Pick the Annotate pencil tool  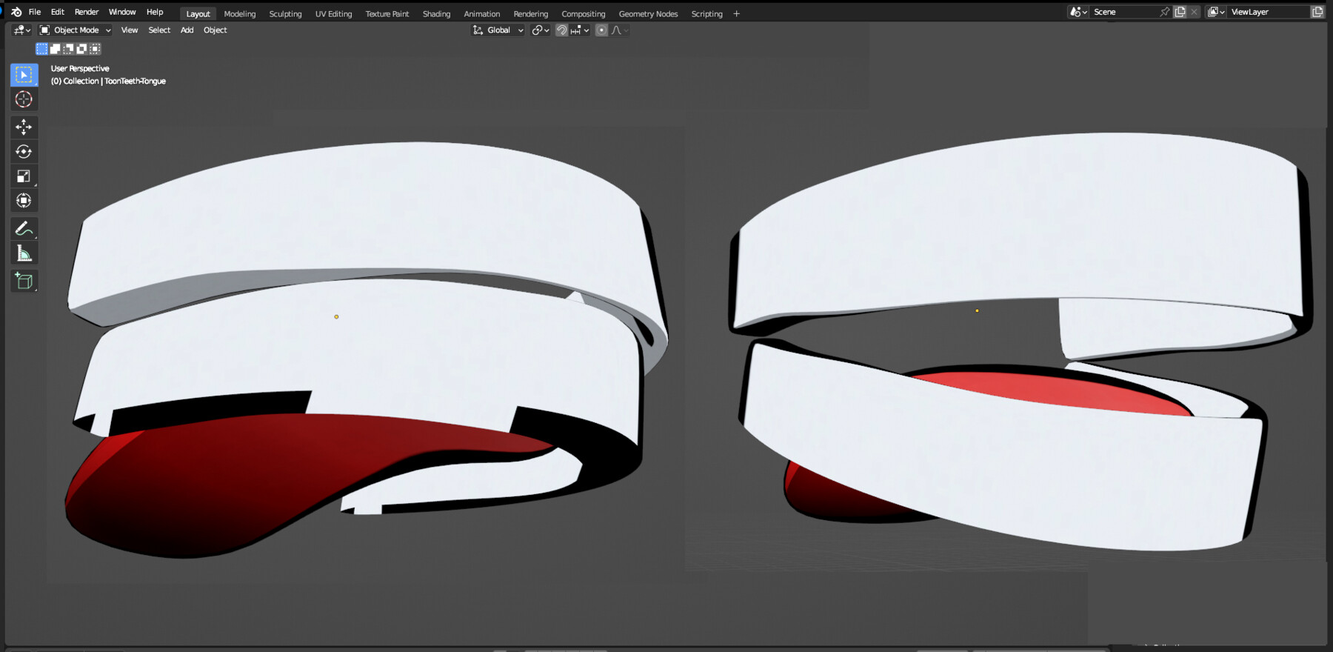click(24, 229)
